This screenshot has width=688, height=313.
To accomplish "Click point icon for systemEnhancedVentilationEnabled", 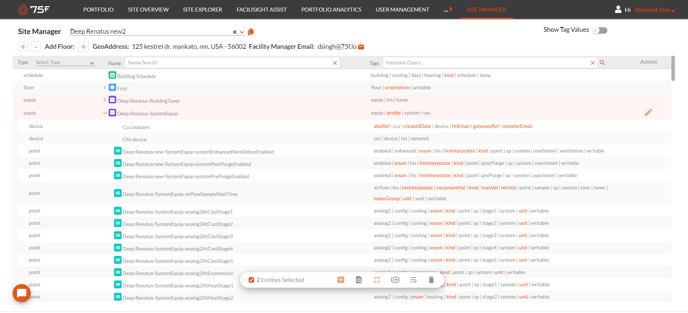I will coord(118,151).
